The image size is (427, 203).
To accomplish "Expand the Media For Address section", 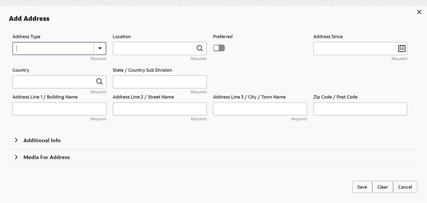I will click(16, 157).
